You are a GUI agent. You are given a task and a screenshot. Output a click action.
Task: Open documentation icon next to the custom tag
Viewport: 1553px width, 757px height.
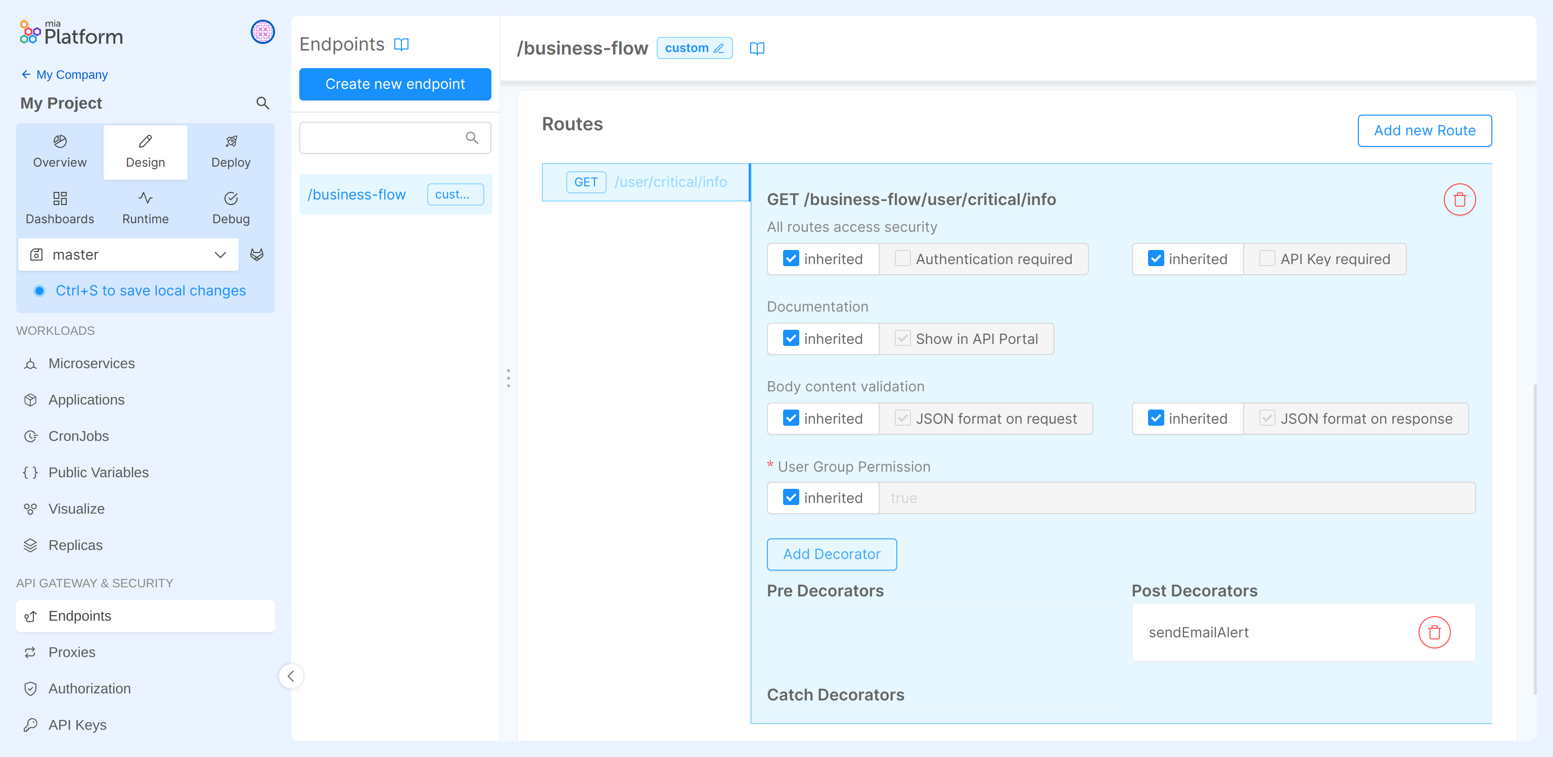click(x=757, y=48)
